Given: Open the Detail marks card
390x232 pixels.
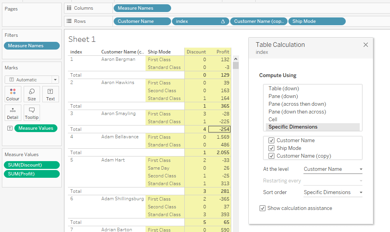Looking at the screenshot, I should (x=13, y=113).
